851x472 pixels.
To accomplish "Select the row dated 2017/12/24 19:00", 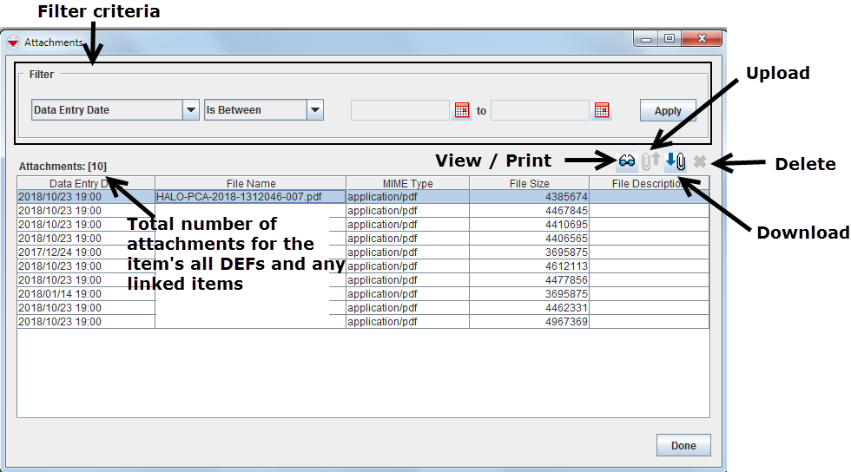I will (x=86, y=252).
